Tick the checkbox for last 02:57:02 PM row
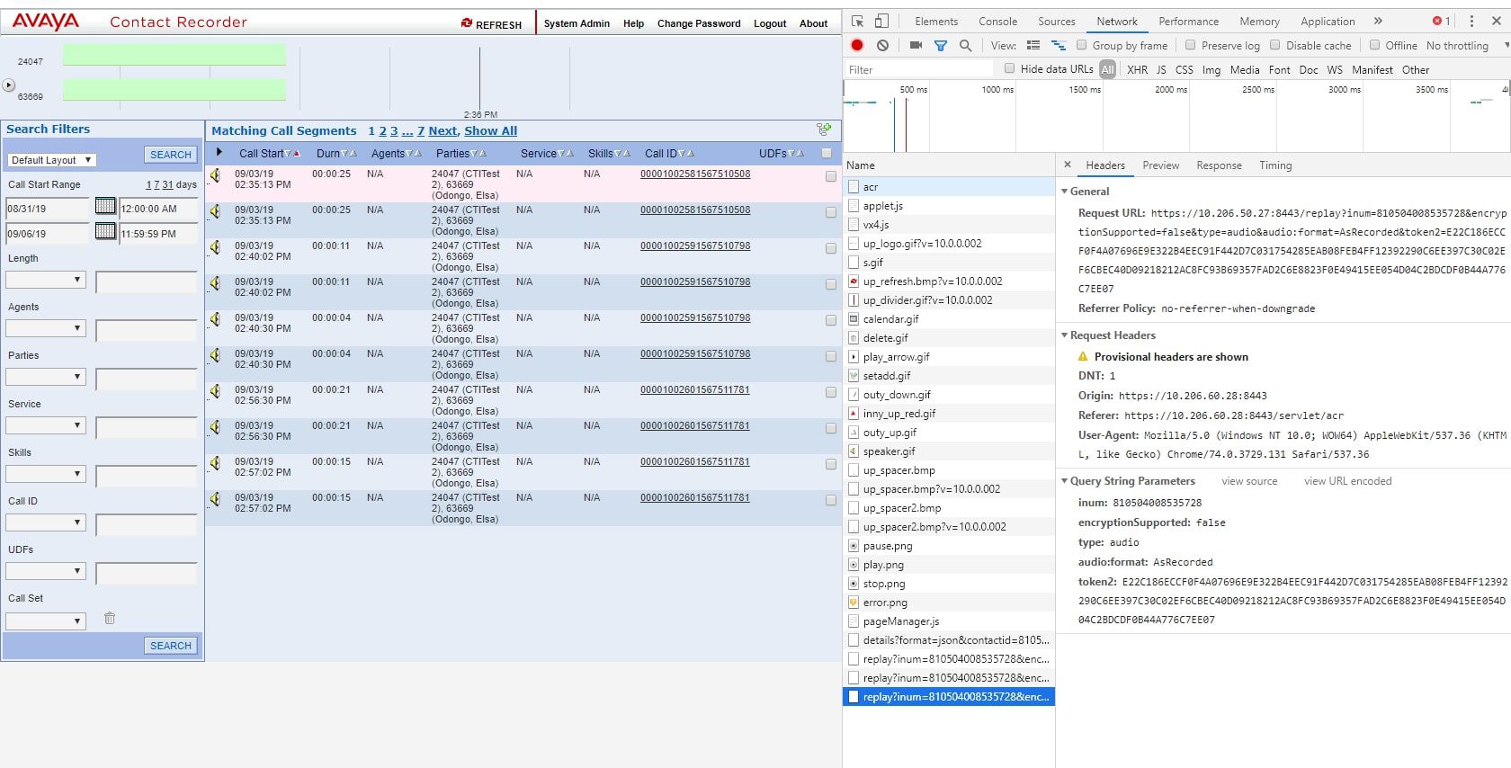This screenshot has width=1511, height=768. point(831,500)
